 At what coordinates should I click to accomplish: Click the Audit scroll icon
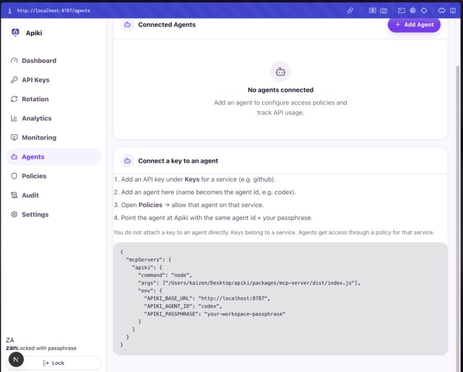point(14,195)
